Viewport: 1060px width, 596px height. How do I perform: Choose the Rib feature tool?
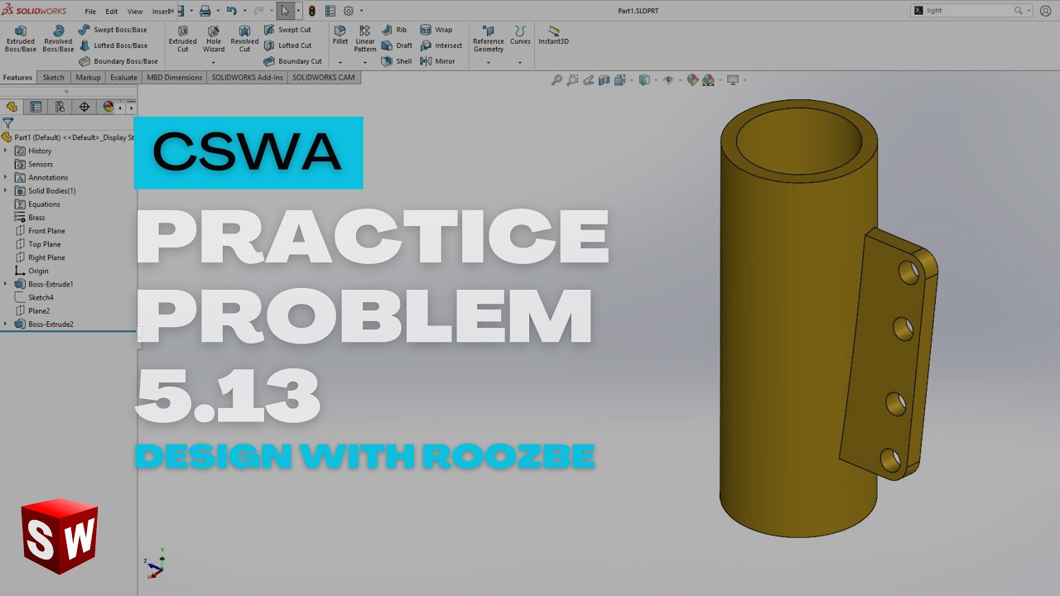(394, 30)
